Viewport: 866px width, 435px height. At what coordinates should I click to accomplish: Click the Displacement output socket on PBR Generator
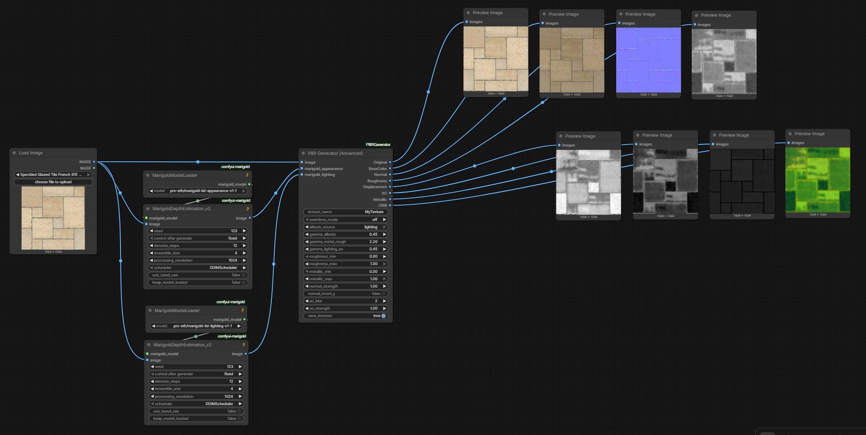click(x=390, y=187)
